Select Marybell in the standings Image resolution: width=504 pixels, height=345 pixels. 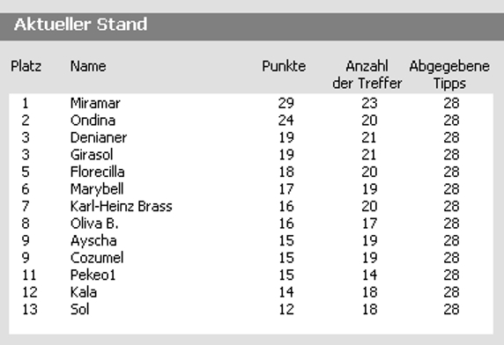click(x=97, y=189)
